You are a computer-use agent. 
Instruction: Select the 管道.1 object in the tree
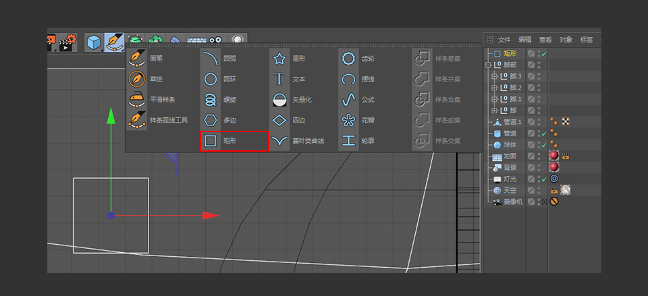tap(513, 122)
